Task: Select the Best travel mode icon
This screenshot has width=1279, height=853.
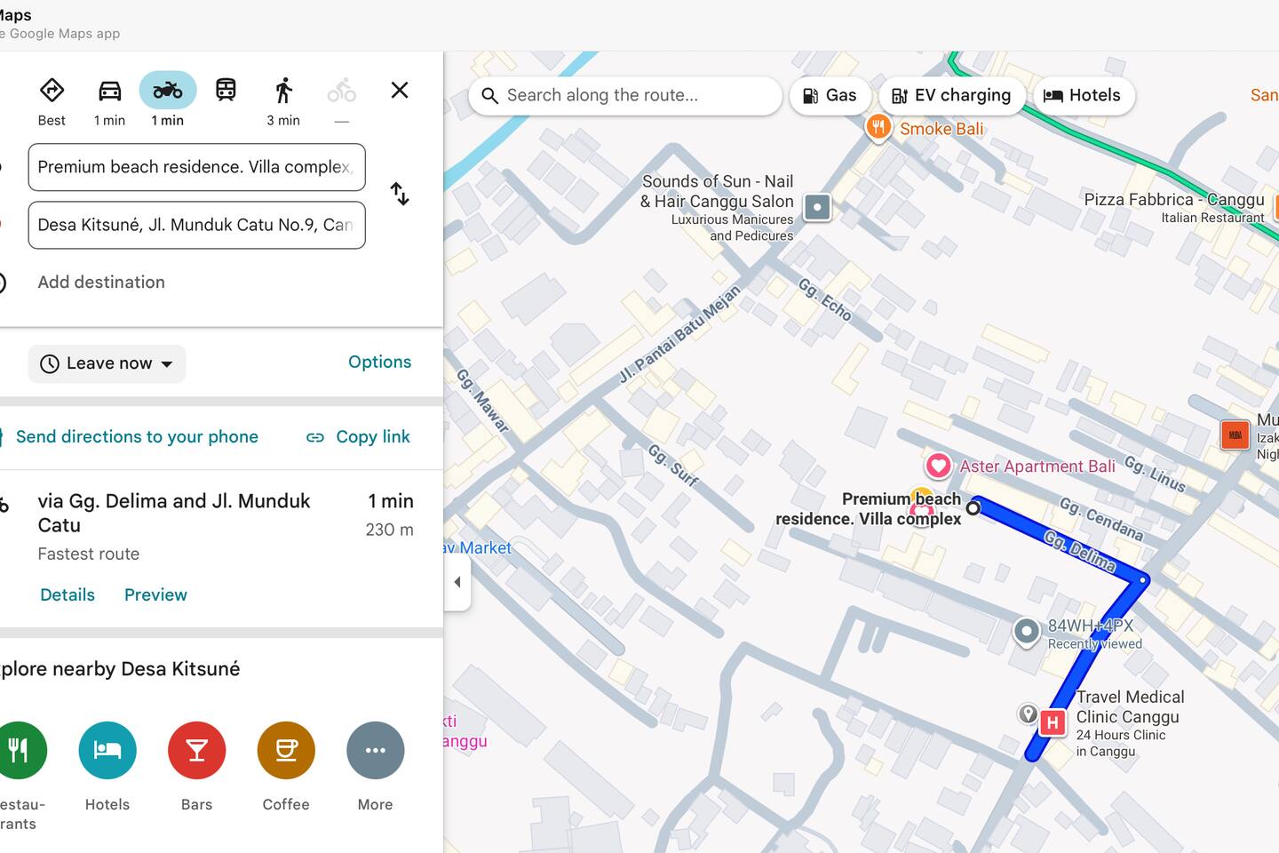Action: [x=52, y=91]
